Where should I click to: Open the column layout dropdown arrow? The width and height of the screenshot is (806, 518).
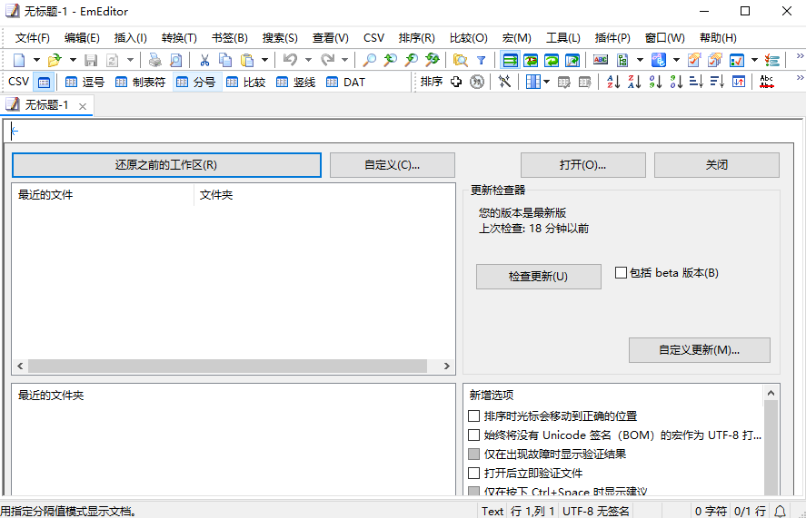tap(546, 82)
